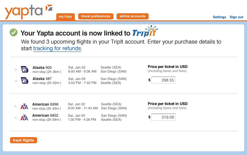This screenshot has height=155, width=247.
Task: Focus the American price field showing 319.08
Action: coord(163,117)
